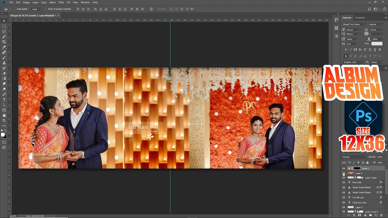Search with the magnifier icon
This screenshot has width=388, height=218.
370,9
